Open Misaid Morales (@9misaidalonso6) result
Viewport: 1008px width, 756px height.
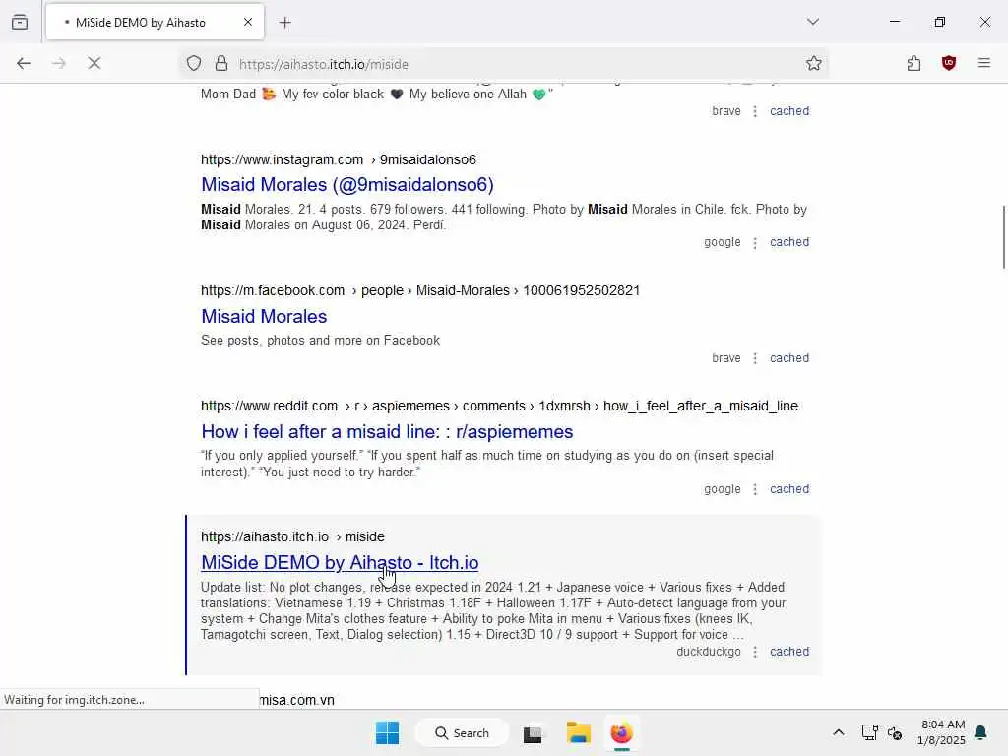[347, 184]
